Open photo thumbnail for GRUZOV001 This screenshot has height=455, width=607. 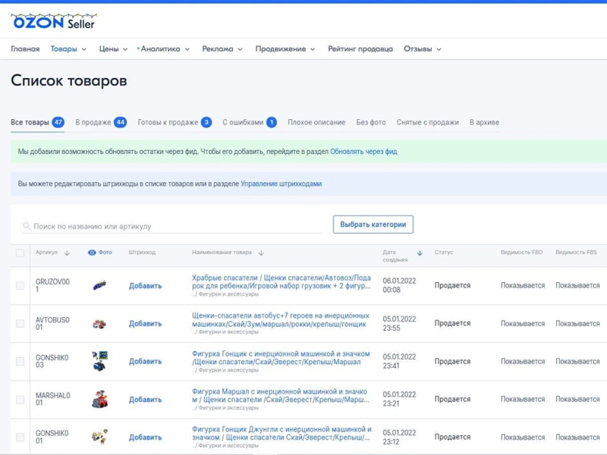99,286
